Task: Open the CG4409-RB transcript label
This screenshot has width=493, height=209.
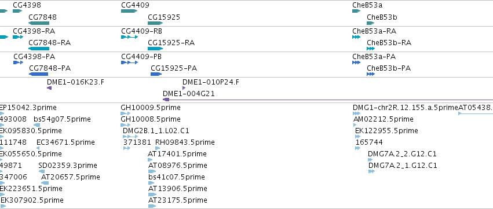Action: (141, 31)
